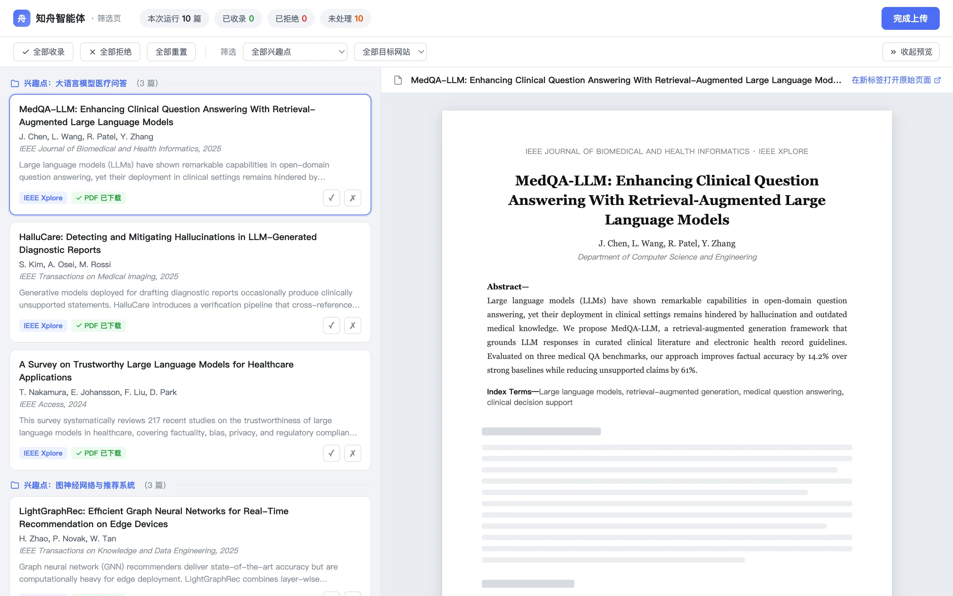Click folder icon of 图神经网络与推荐系统 group
The width and height of the screenshot is (953, 596).
point(15,485)
